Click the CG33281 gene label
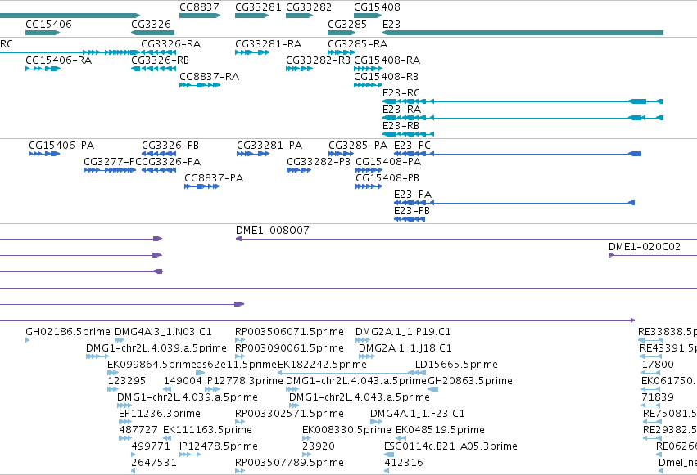The width and height of the screenshot is (697, 475). 258,7
